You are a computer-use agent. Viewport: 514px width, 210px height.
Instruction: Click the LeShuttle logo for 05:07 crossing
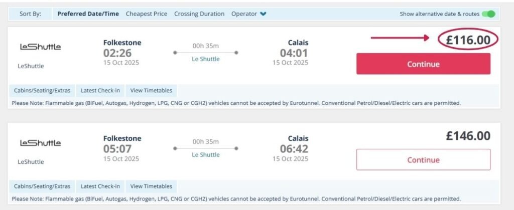pyautogui.click(x=40, y=143)
